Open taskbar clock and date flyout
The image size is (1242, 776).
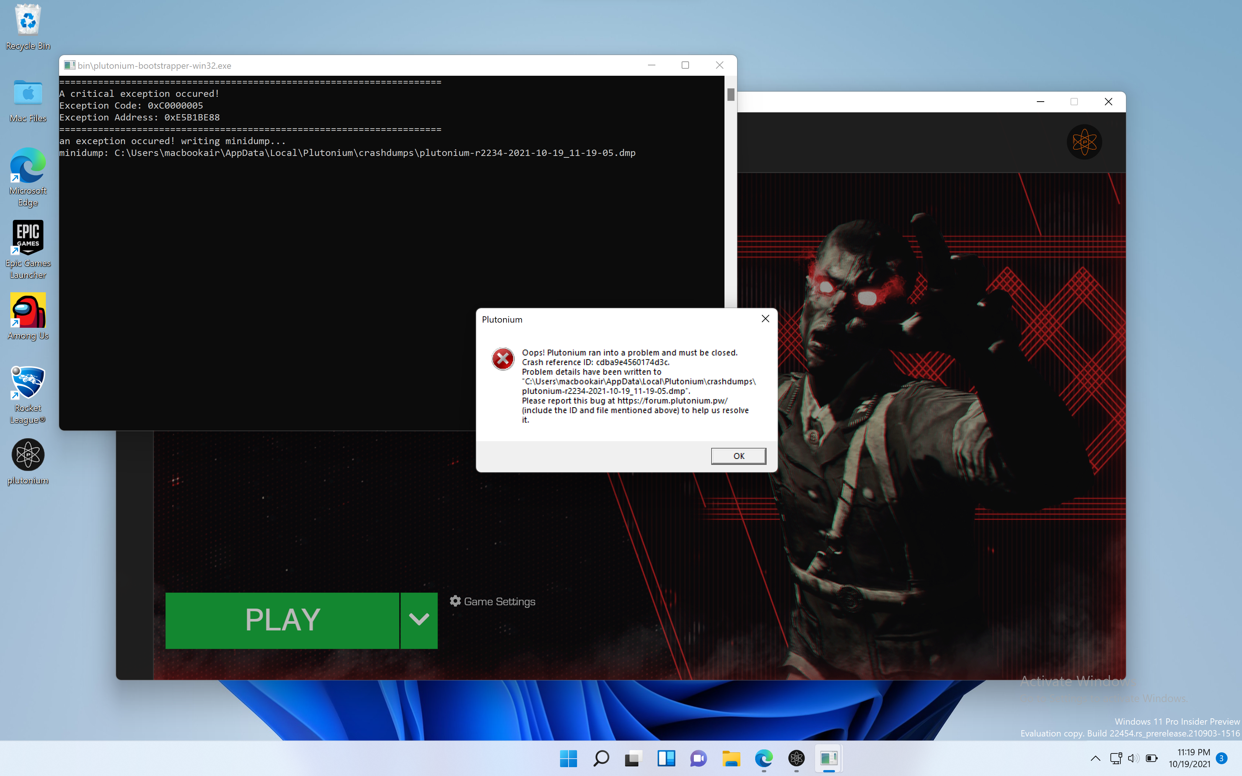(x=1189, y=758)
